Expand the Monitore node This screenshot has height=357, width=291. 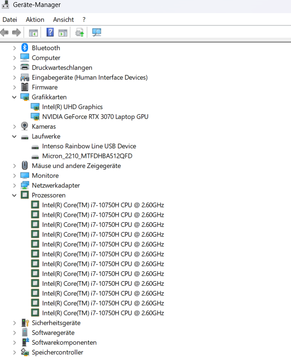(x=14, y=176)
